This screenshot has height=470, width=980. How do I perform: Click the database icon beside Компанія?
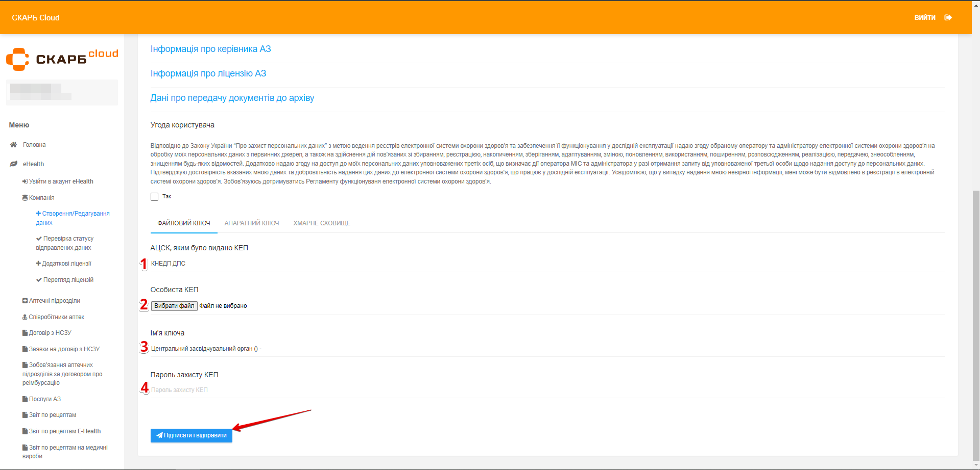coord(25,198)
